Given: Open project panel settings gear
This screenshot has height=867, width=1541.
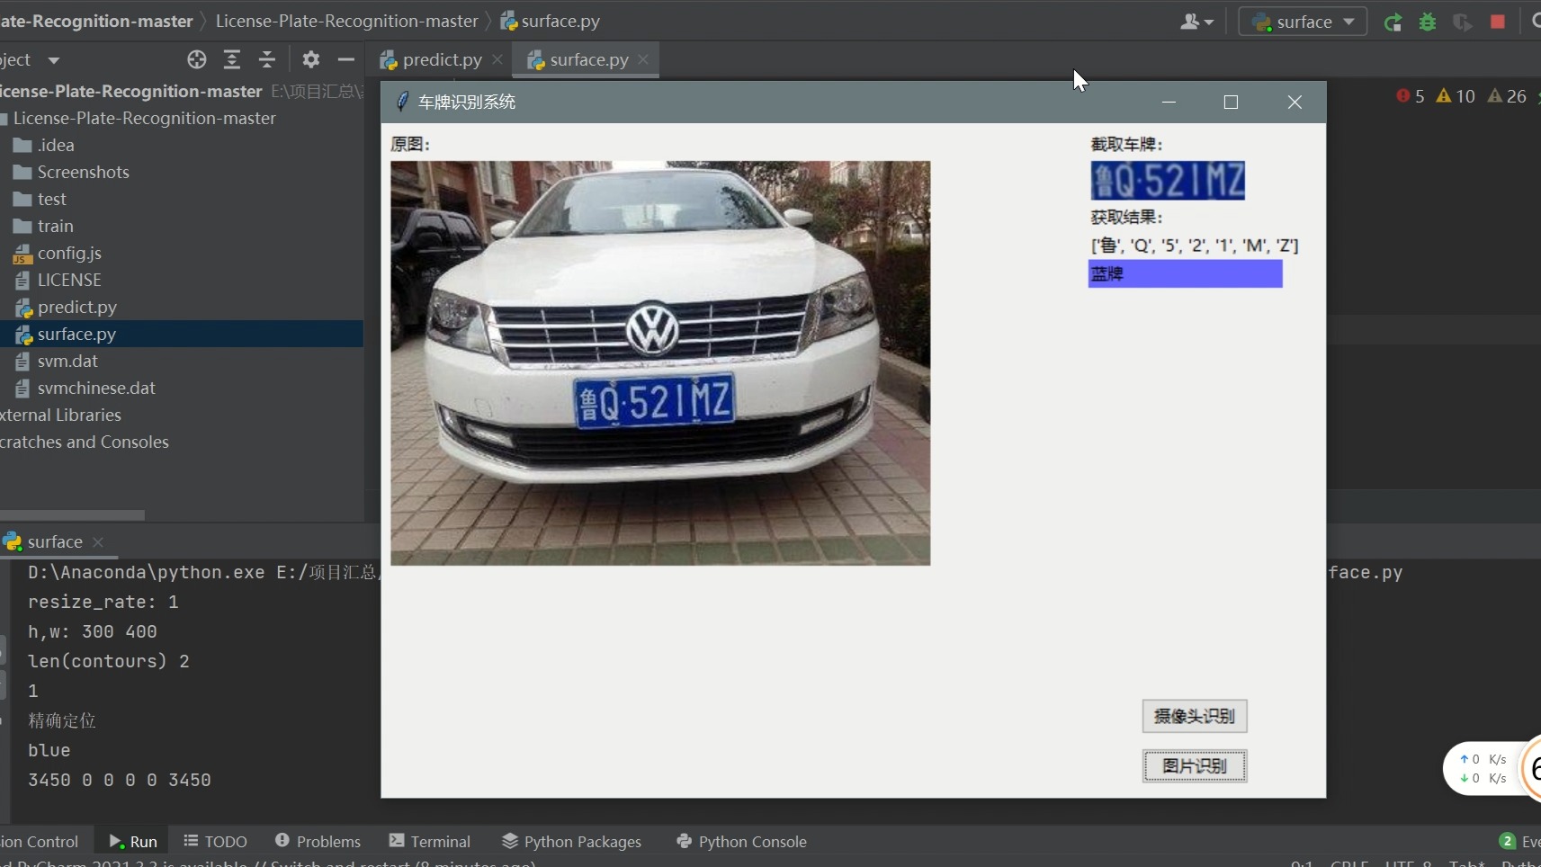Looking at the screenshot, I should click(311, 60).
